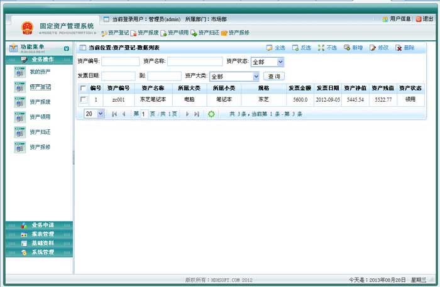Click the 新增 add record icon
Image resolution: width=440 pixels, height=287 pixels.
(347, 48)
